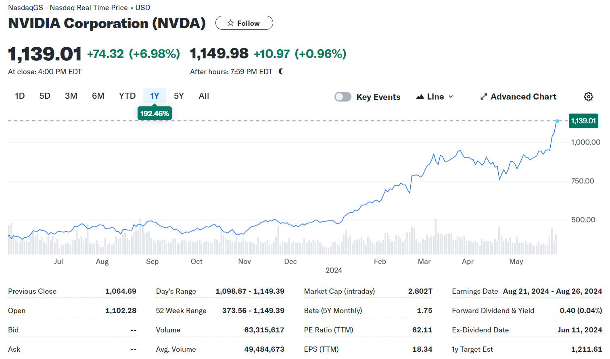Open the Advanced Chart link
Screen dimensions: 610x359
click(x=518, y=97)
